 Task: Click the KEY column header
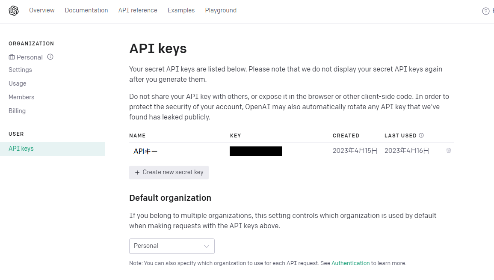pos(235,136)
